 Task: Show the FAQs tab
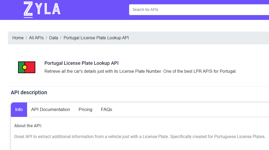click(106, 110)
